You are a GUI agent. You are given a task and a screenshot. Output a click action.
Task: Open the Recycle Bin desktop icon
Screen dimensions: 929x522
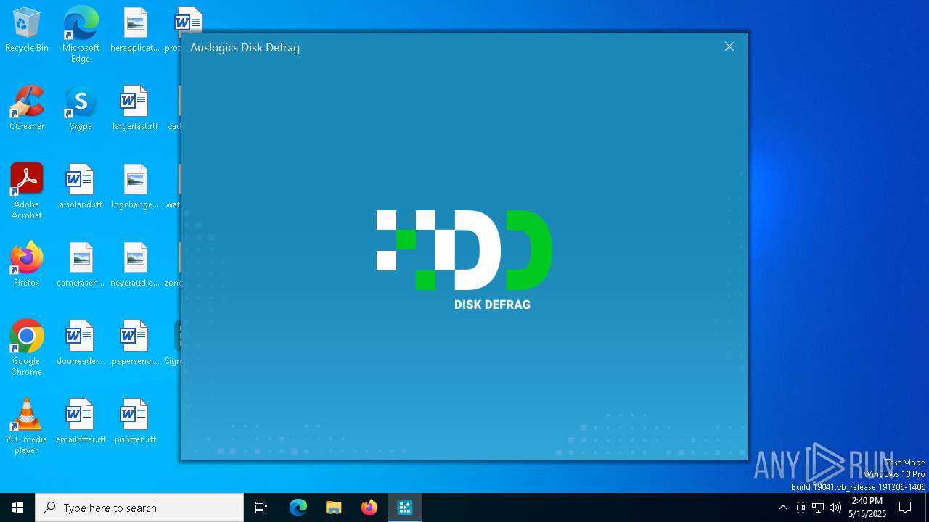pyautogui.click(x=27, y=30)
